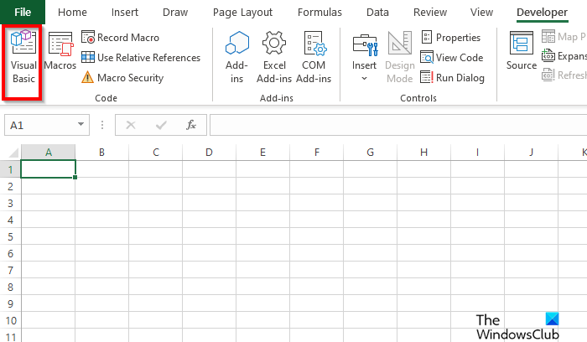Expand the Insert controls dropdown
587x342 pixels.
tap(365, 78)
